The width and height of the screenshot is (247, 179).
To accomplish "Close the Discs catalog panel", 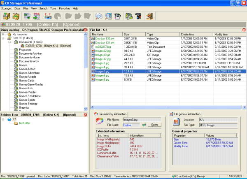I will 85,30.
